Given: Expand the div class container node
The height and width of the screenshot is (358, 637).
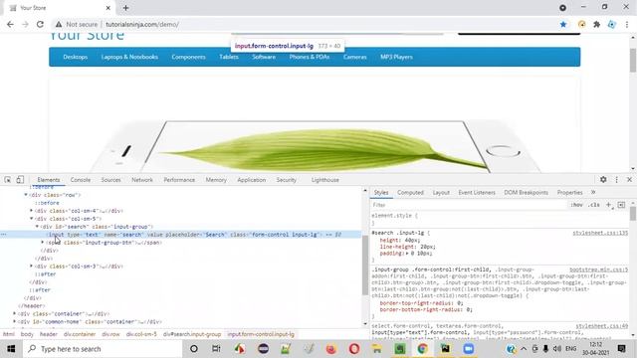Looking at the screenshot, I should (15, 314).
